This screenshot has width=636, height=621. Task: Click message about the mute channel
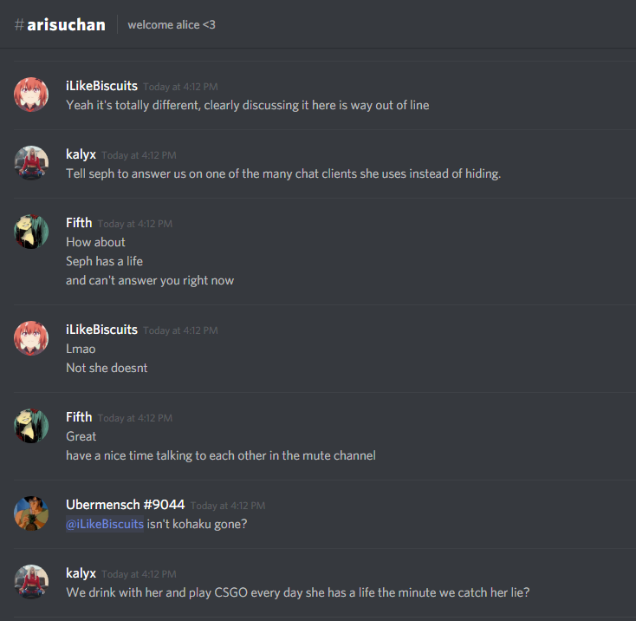[x=221, y=456]
